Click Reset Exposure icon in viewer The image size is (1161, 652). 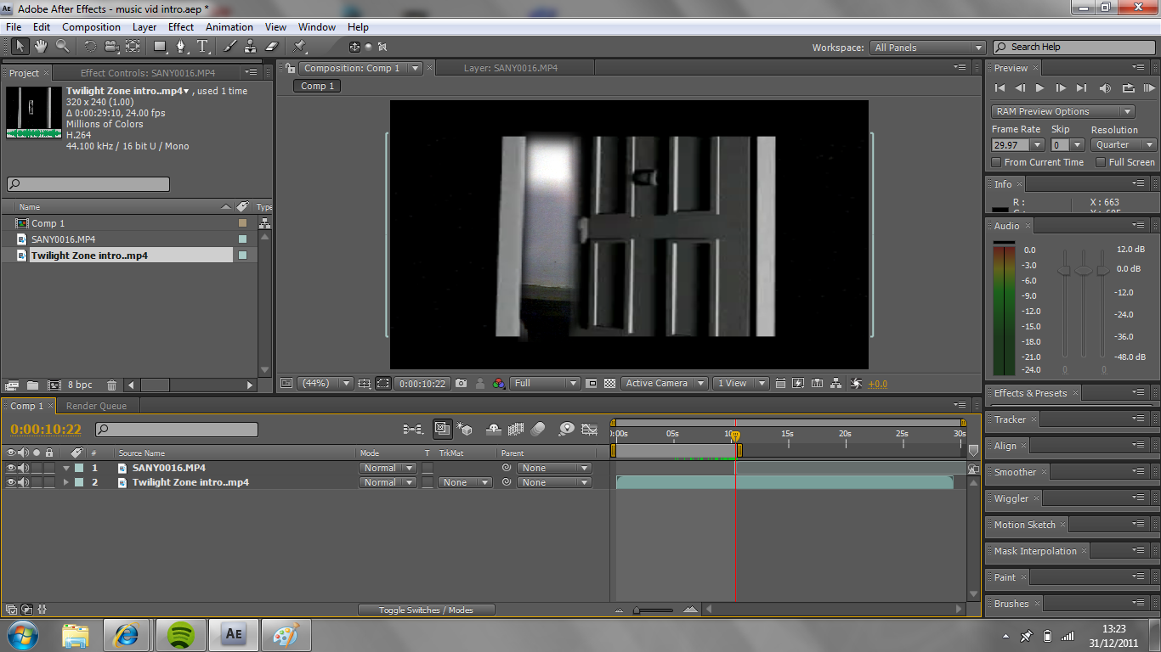pos(855,384)
